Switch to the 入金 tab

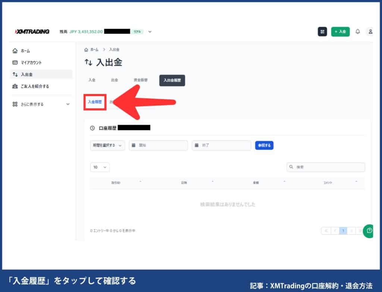[92, 80]
